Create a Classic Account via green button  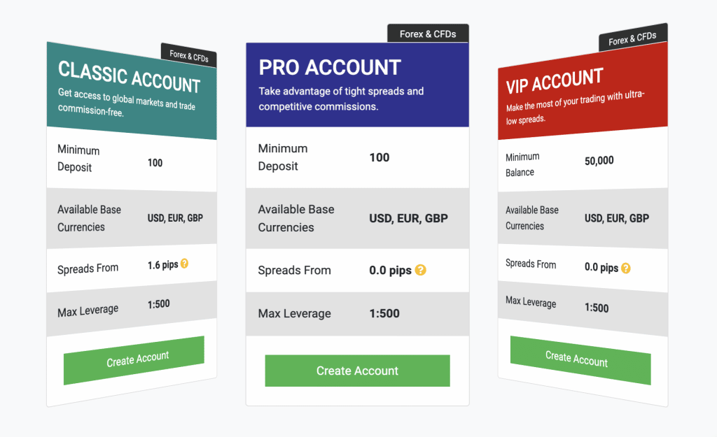pos(134,360)
